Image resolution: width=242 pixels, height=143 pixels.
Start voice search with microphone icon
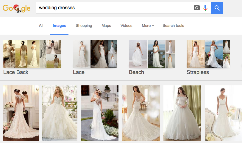tap(205, 8)
